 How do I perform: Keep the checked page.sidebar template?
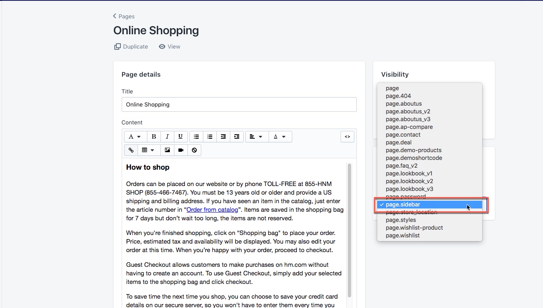430,204
